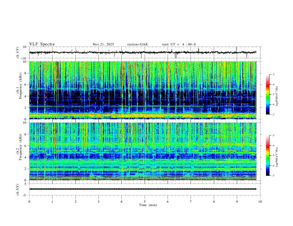Click the "station=GAK" label
The height and width of the screenshot is (226, 293).
click(x=137, y=44)
